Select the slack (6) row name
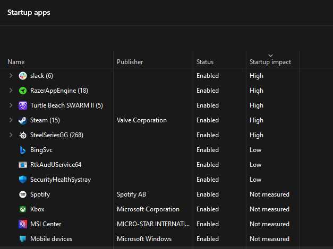This screenshot has height=249, width=333. [41, 76]
